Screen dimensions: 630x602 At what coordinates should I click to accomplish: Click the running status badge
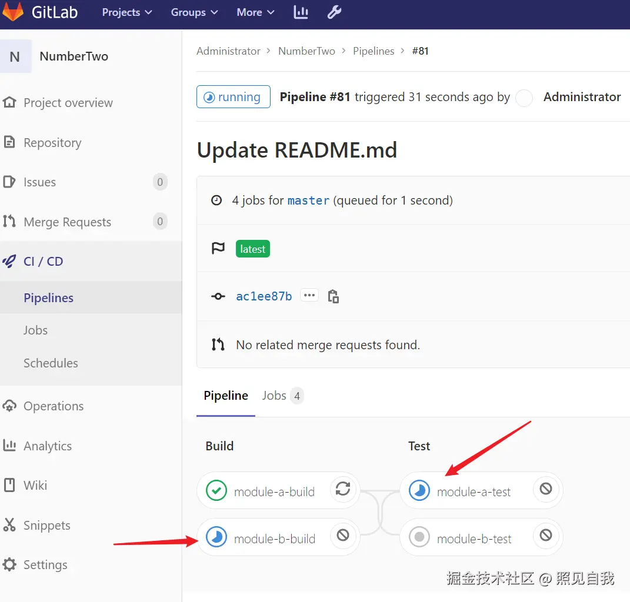pyautogui.click(x=233, y=97)
